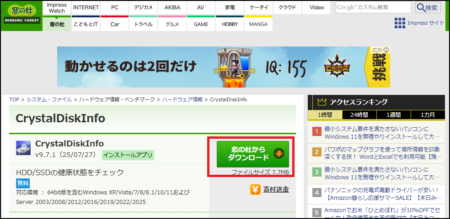The width and height of the screenshot is (450, 219).
Task: Click the ad info icon on banner
Action: tap(386, 50)
